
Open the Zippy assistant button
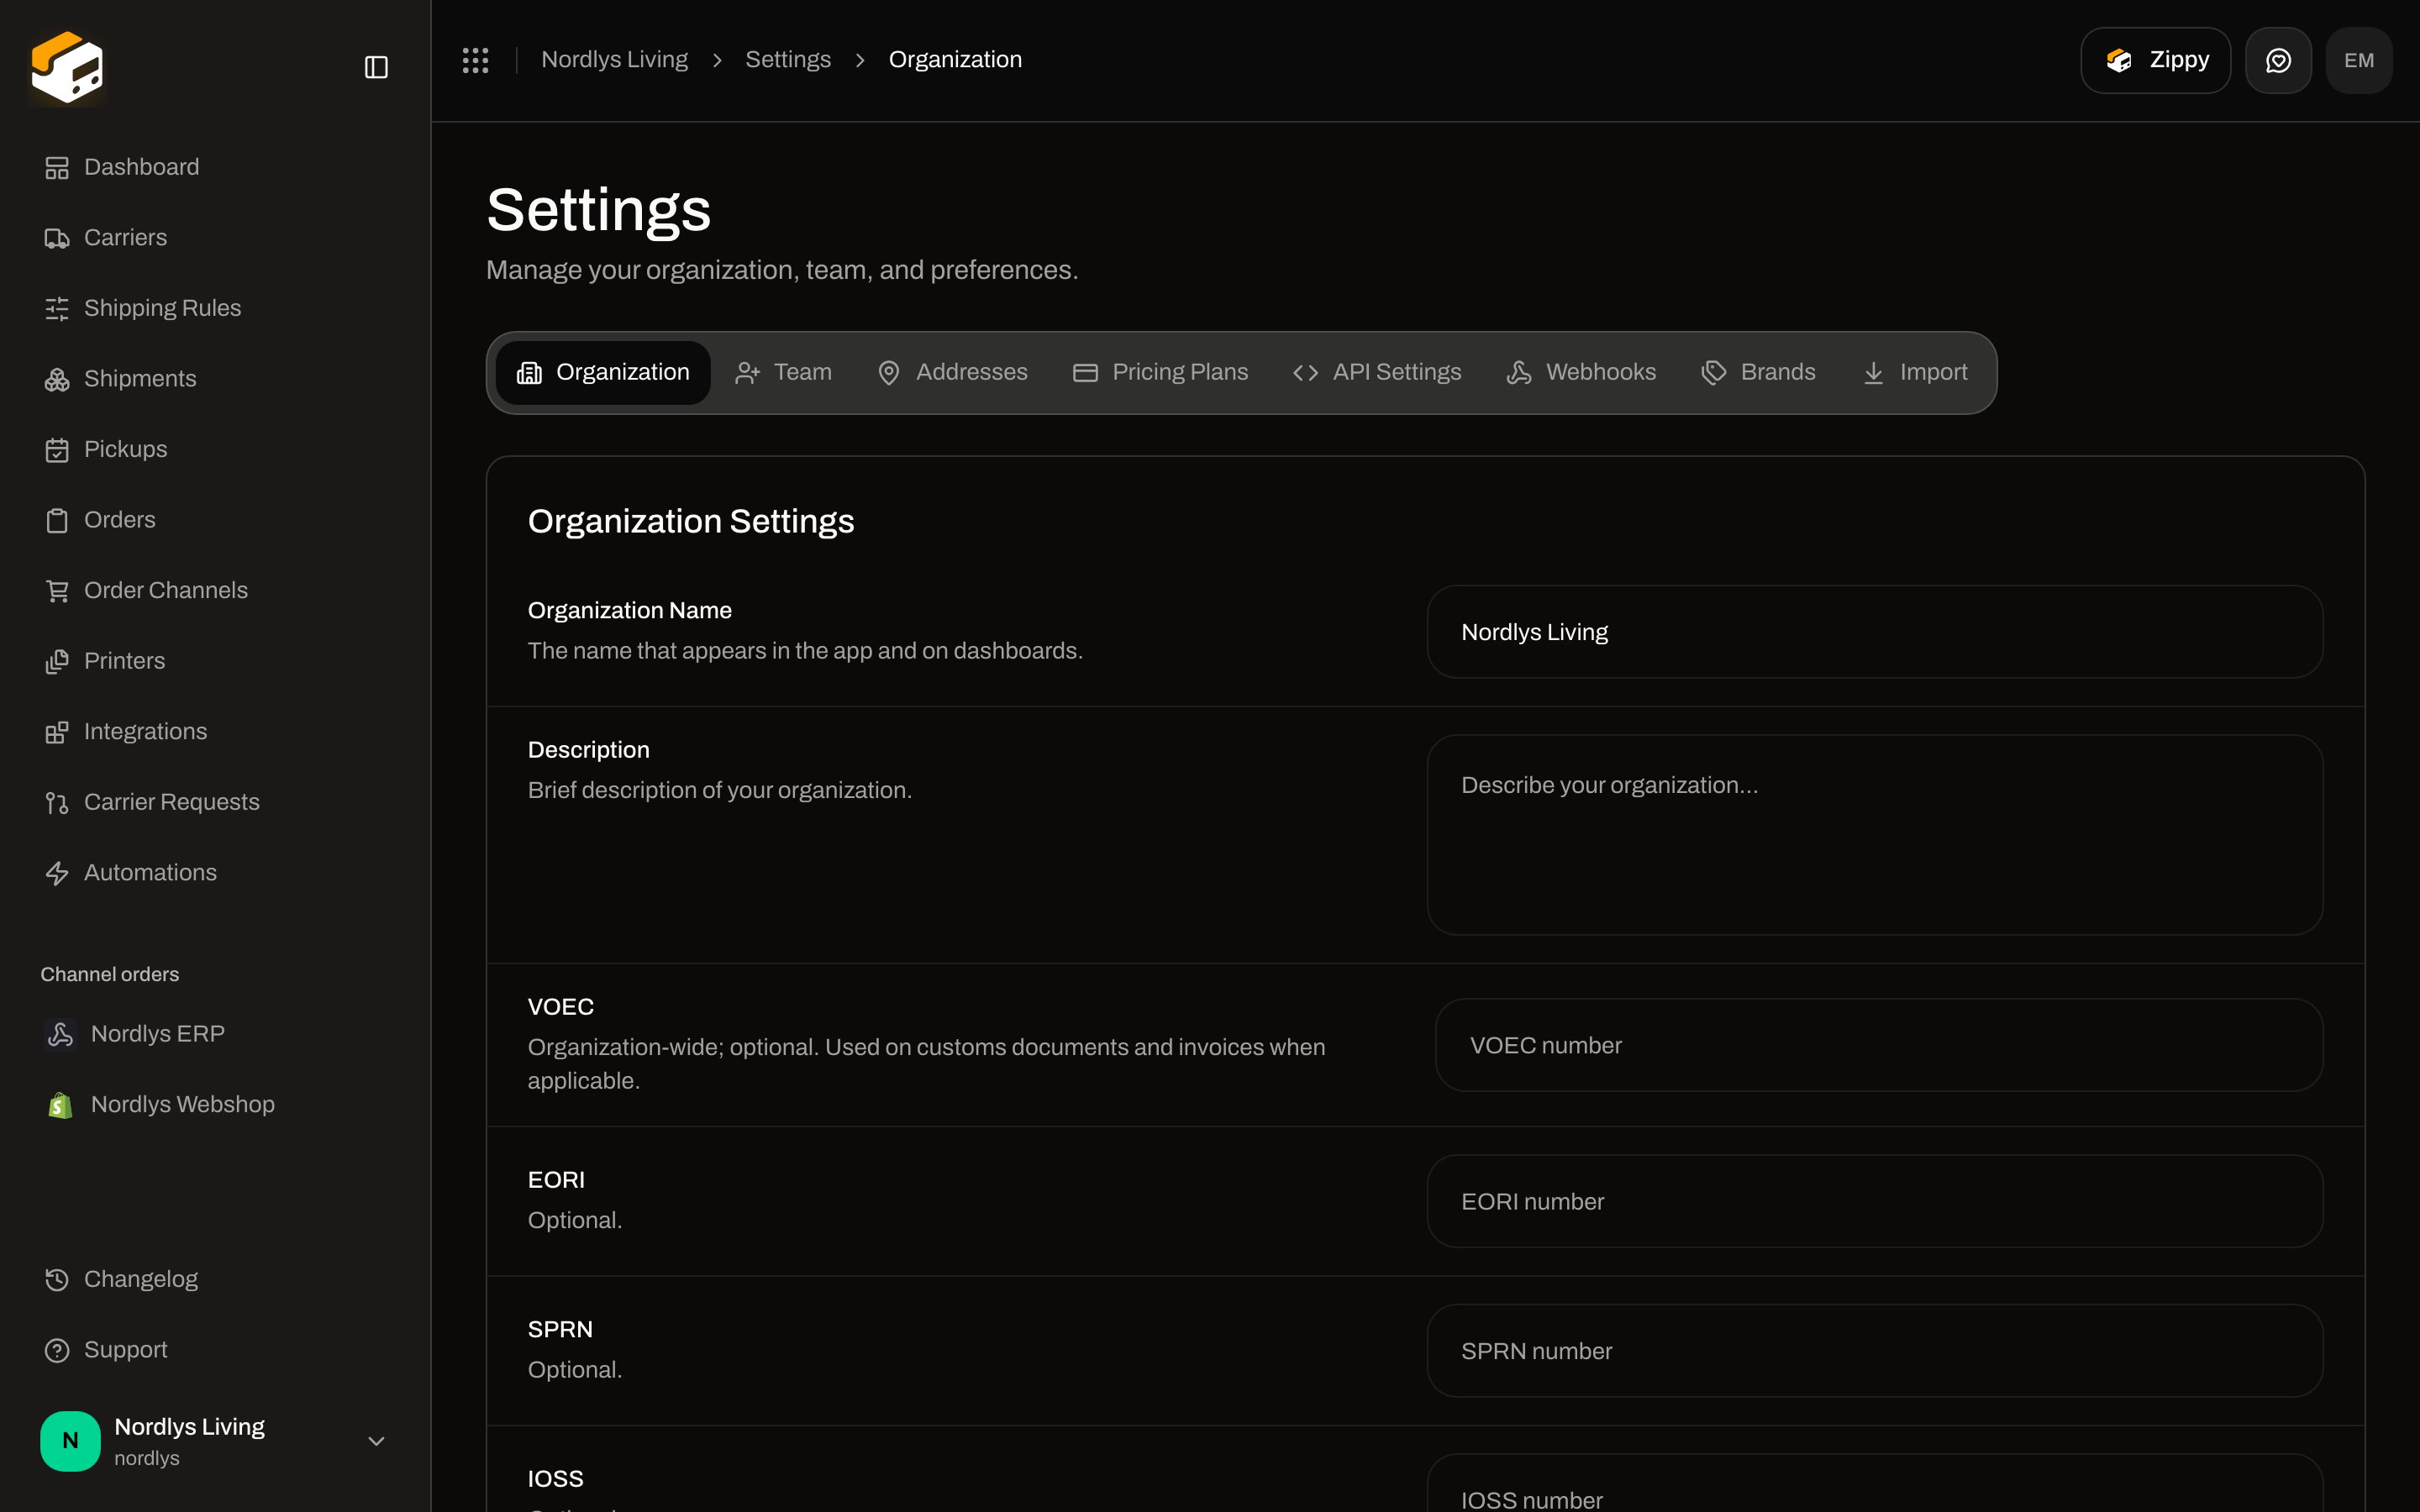pos(2155,60)
